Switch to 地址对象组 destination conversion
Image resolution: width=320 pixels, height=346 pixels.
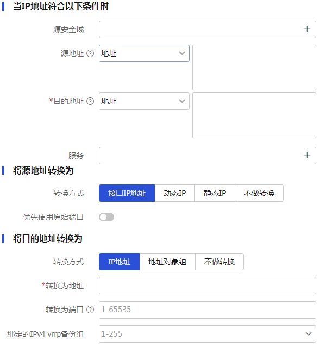[167, 262]
